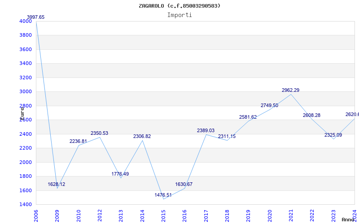This screenshot has width=359, height=224.
Task: Click x-axis year label 2012
Action: (100, 215)
